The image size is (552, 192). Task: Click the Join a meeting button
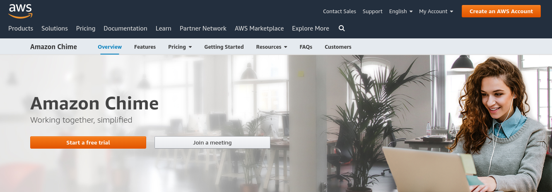point(212,142)
